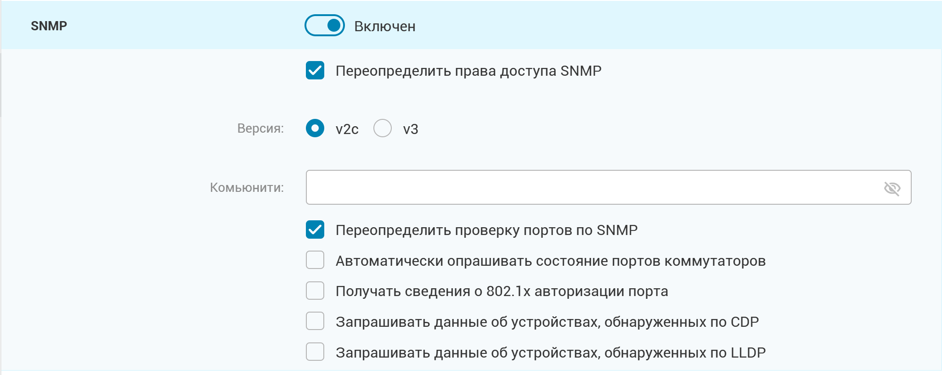Screen dimensions: 942x375
Task: Click the Комьюнити field label
Action: pyautogui.click(x=247, y=187)
